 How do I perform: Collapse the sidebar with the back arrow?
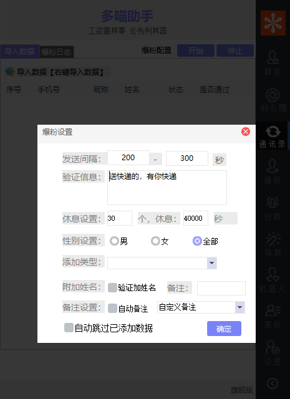point(273,383)
